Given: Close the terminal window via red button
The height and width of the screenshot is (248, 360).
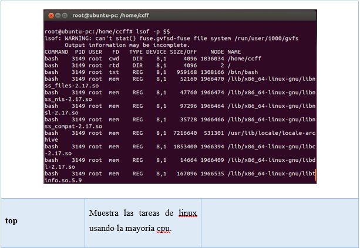Looking at the screenshot, I should (51, 16).
